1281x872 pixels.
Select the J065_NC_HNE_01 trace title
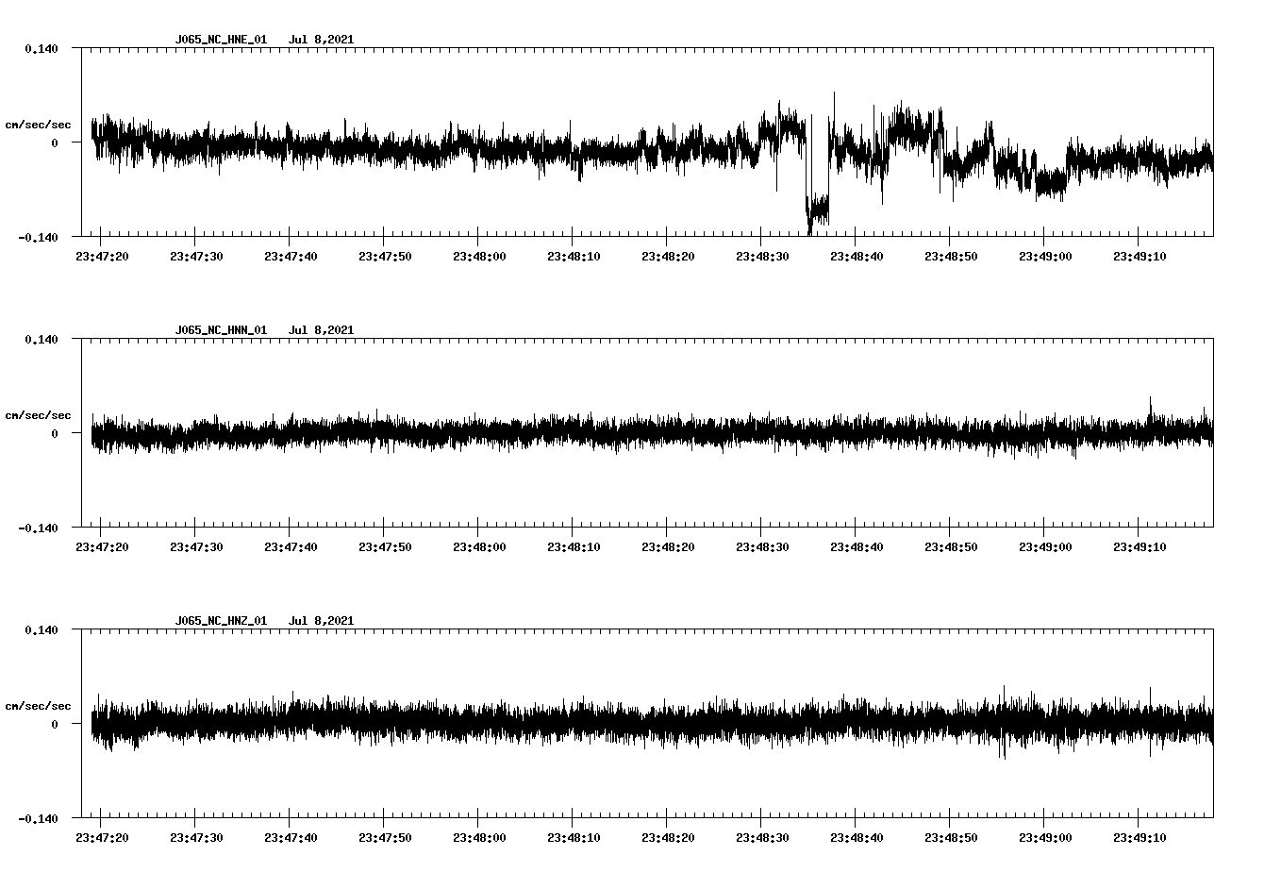[220, 40]
